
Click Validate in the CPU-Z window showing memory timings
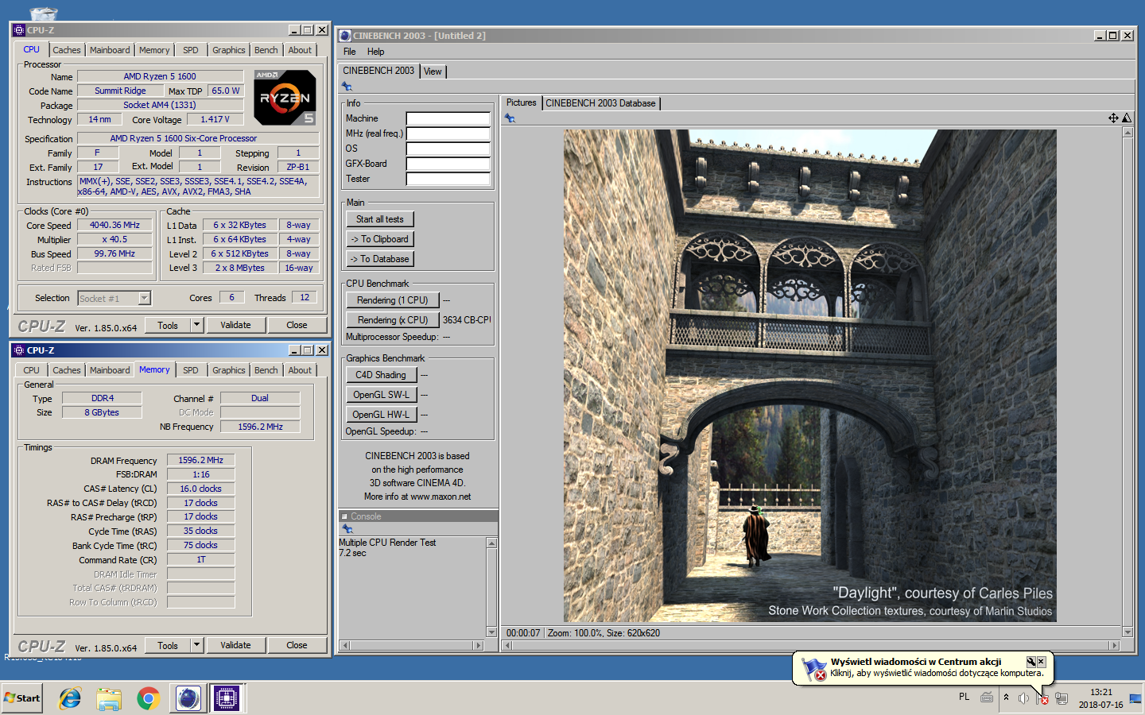pos(235,645)
